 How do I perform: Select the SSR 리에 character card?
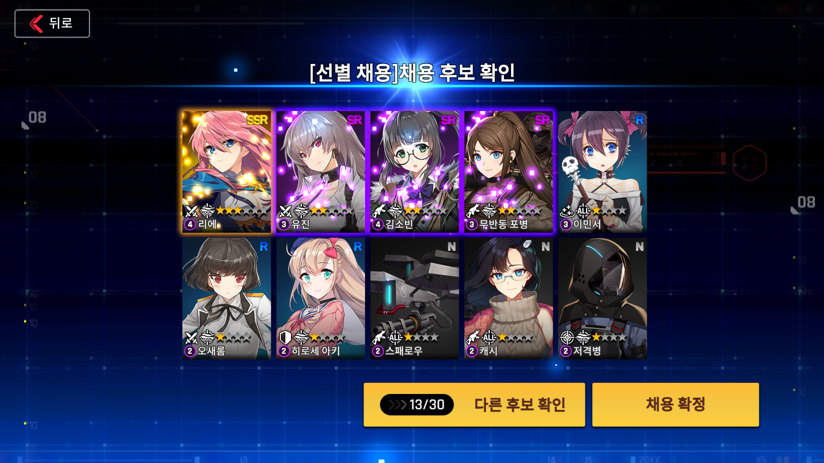click(227, 172)
